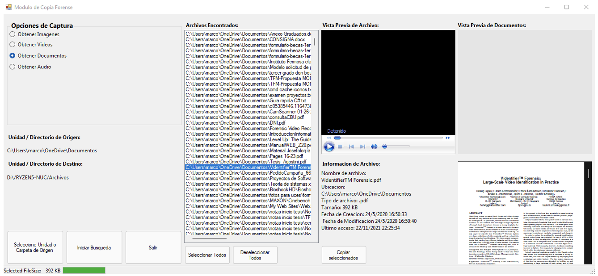Viewport: 598px width, 276px height.
Task: Select the BioshockHD file row
Action: 248,190
